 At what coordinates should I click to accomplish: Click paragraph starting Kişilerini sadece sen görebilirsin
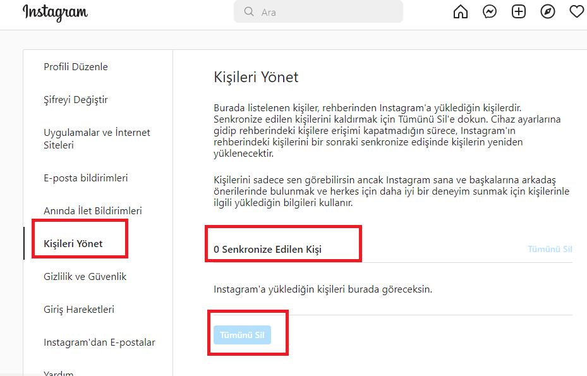click(x=391, y=191)
